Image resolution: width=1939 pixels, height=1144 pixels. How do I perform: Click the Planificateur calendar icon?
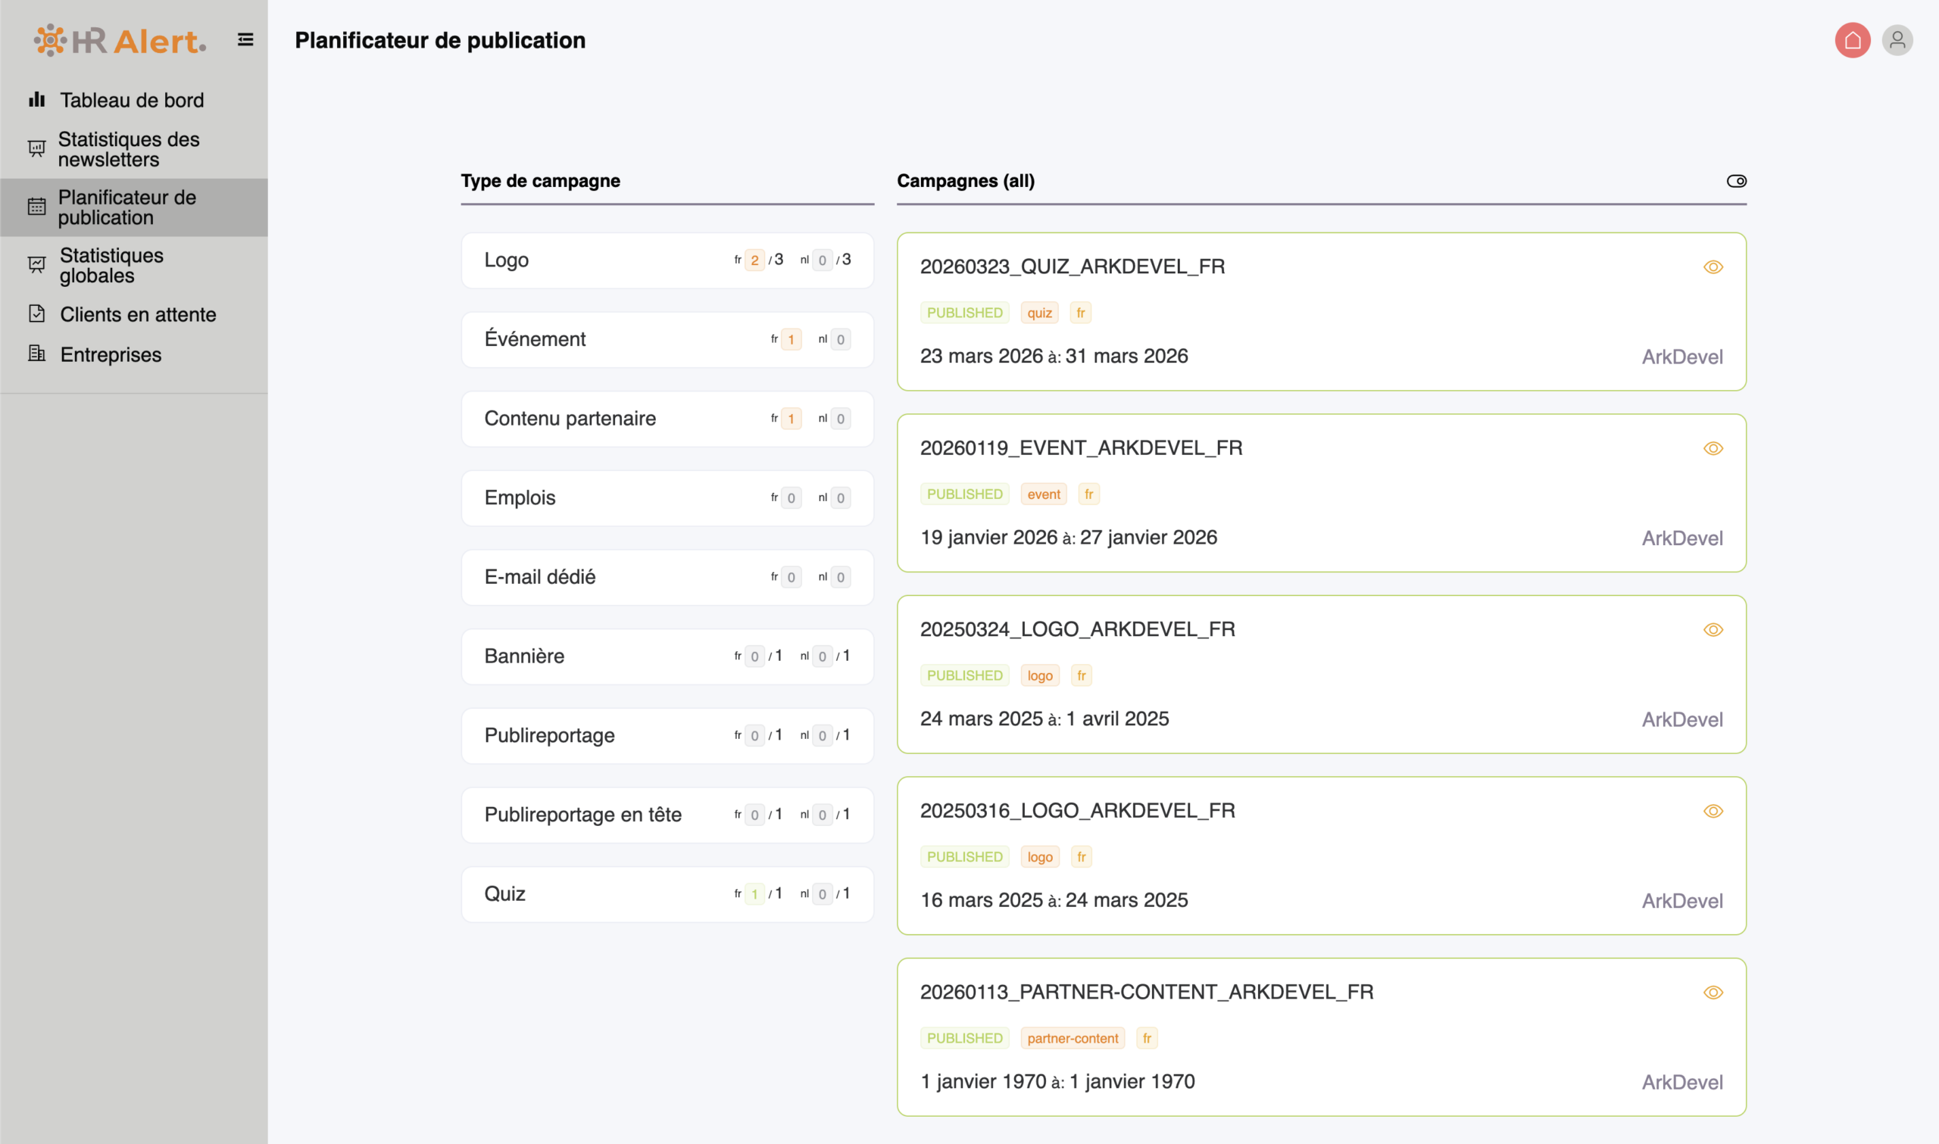click(37, 207)
